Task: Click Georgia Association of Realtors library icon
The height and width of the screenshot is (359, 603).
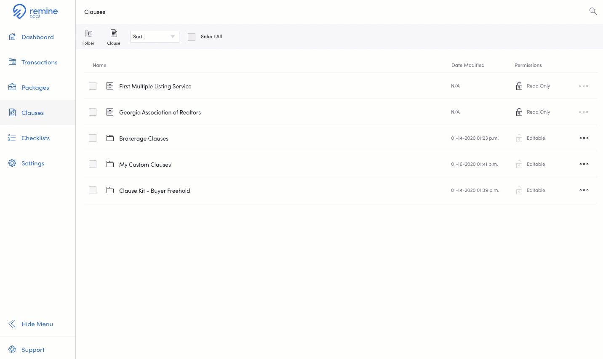Action: pos(110,112)
